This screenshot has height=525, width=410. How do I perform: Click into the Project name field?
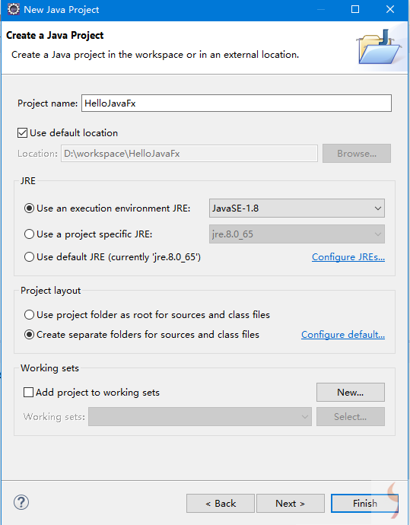237,103
